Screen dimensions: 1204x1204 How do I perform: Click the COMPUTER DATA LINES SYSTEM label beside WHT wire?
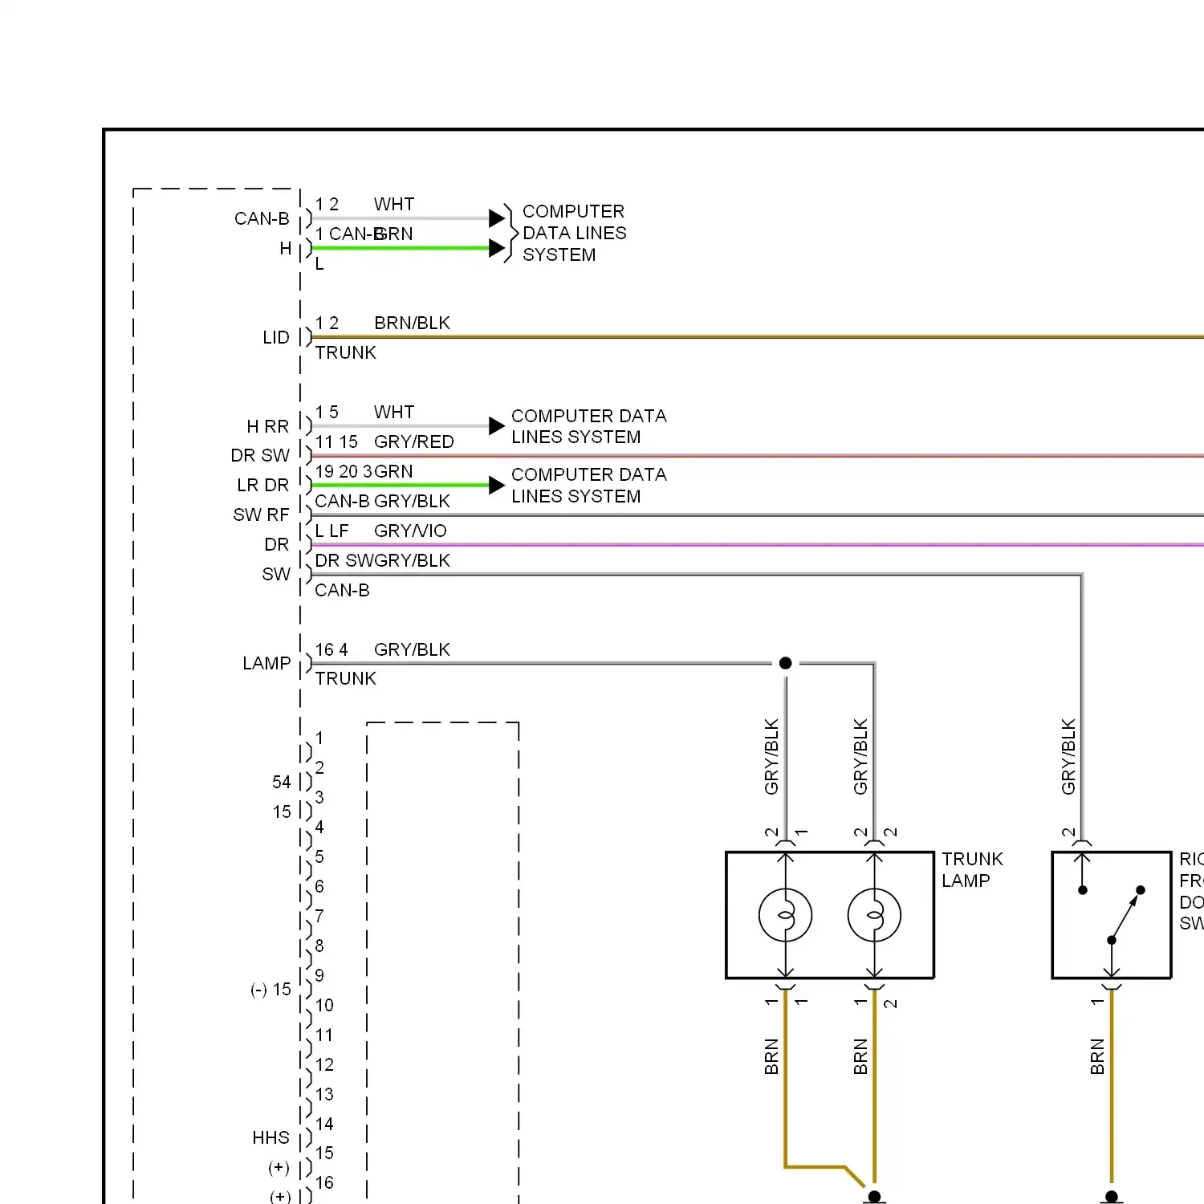coord(589,426)
